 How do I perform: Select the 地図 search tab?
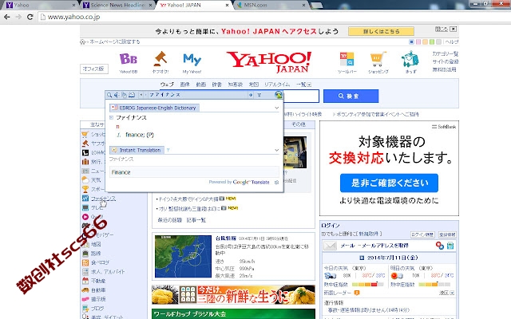pyautogui.click(x=253, y=85)
